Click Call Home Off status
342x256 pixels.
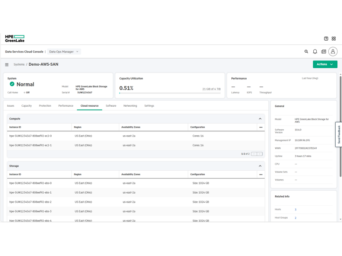[27, 93]
